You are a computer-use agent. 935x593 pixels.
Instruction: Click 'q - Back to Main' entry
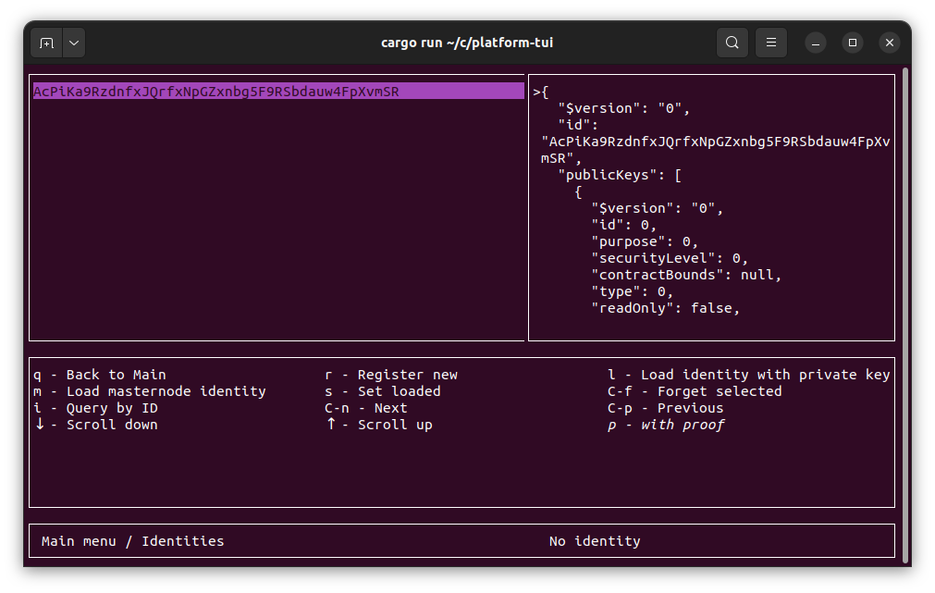pos(100,375)
